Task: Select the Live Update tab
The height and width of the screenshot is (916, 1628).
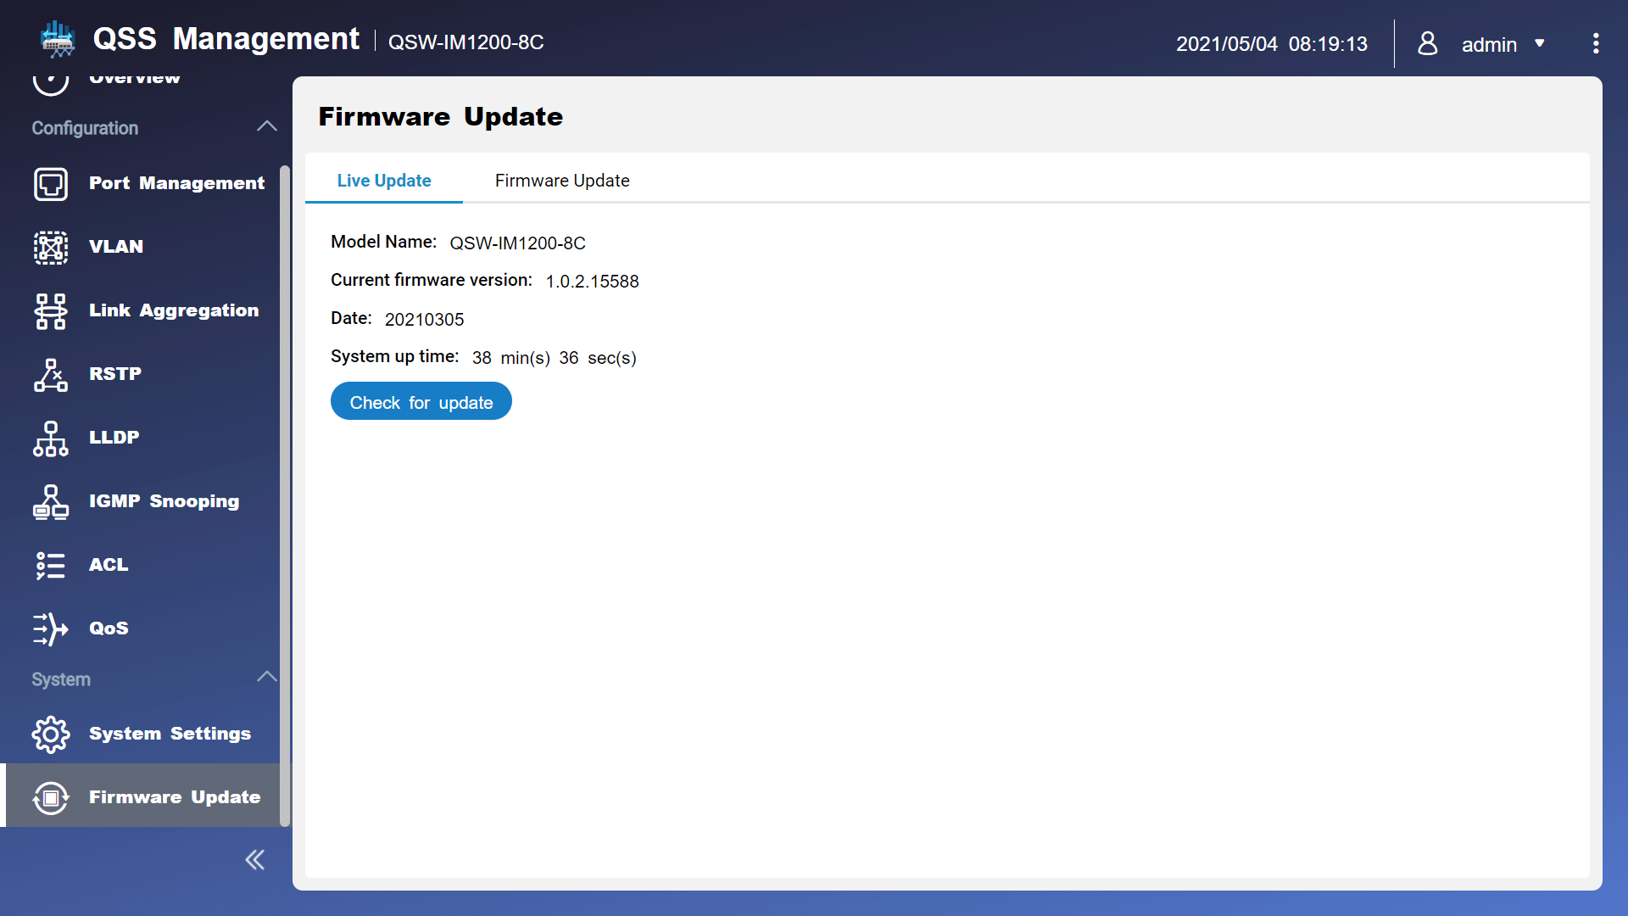Action: (384, 181)
